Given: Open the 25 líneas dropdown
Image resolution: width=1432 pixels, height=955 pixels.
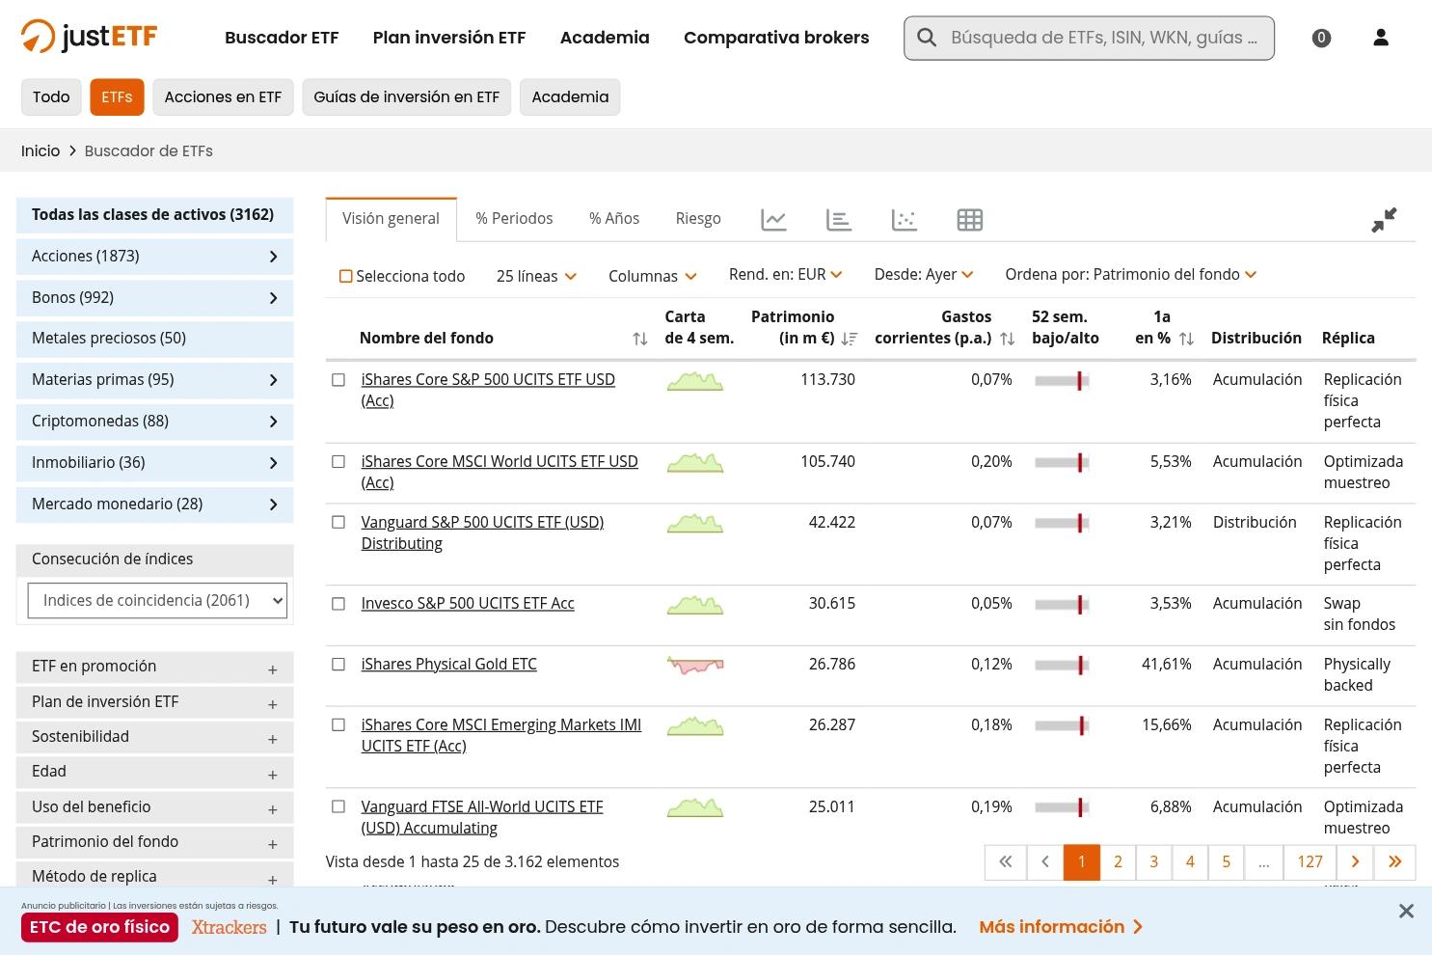Looking at the screenshot, I should tap(536, 276).
